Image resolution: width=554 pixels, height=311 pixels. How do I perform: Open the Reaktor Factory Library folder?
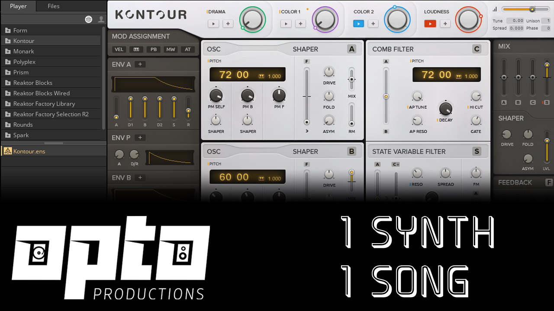tap(51, 104)
